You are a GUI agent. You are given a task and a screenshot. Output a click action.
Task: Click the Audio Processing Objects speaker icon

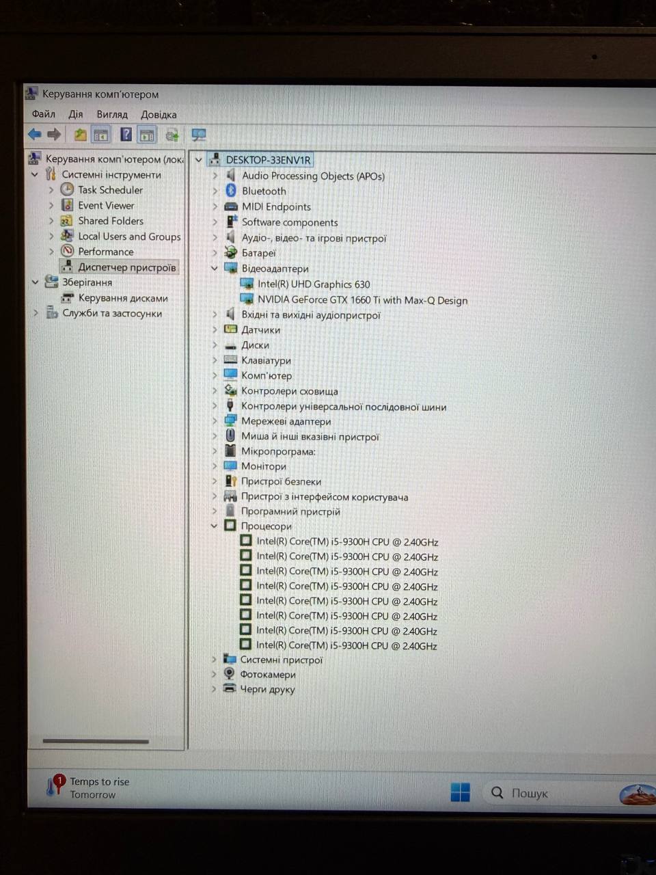click(x=231, y=176)
